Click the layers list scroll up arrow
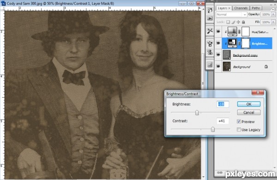Viewport: 277px width, 180px height. pyautogui.click(x=275, y=28)
